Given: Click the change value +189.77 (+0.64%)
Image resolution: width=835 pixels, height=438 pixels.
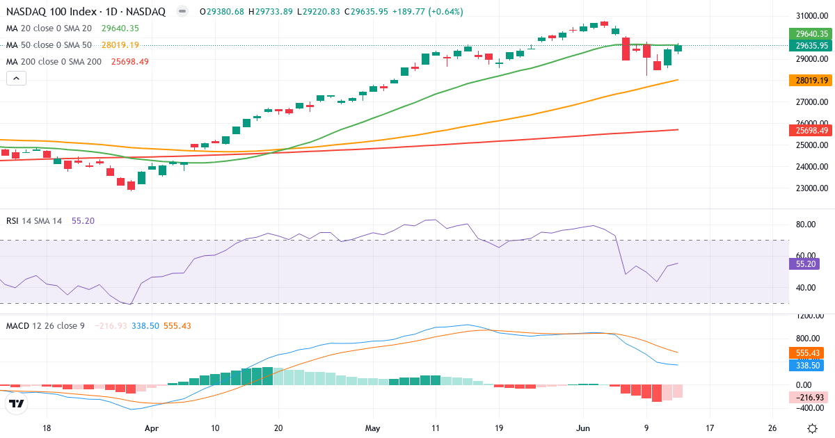Looking at the screenshot, I should (427, 12).
